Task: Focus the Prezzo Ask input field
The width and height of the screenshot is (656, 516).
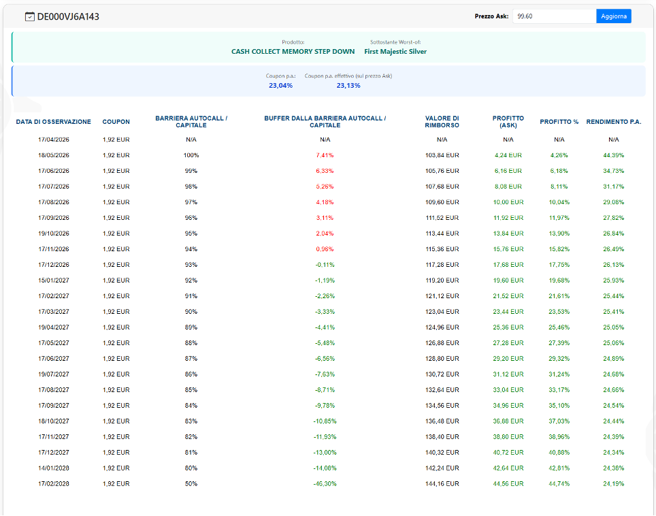Action: click(x=553, y=16)
